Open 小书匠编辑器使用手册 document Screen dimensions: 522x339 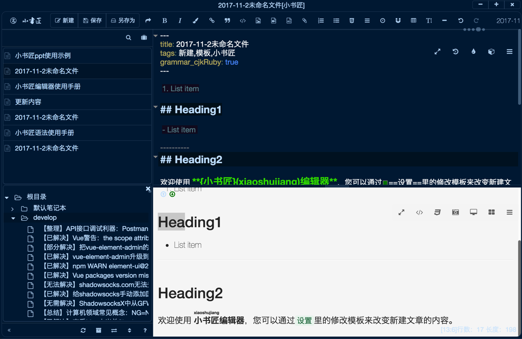click(x=77, y=87)
